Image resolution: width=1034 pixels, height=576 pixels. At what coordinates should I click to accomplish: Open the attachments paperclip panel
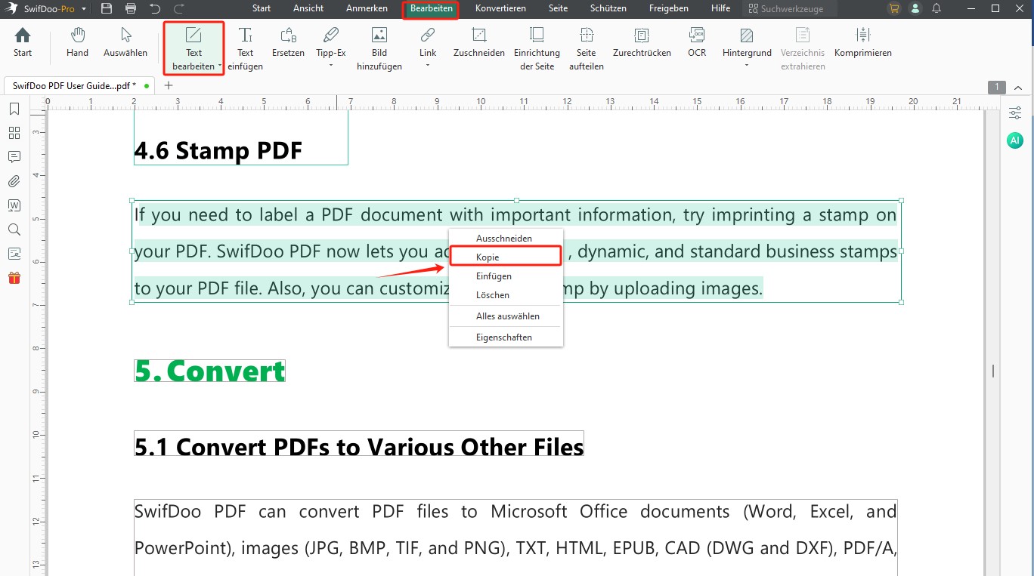tap(14, 181)
